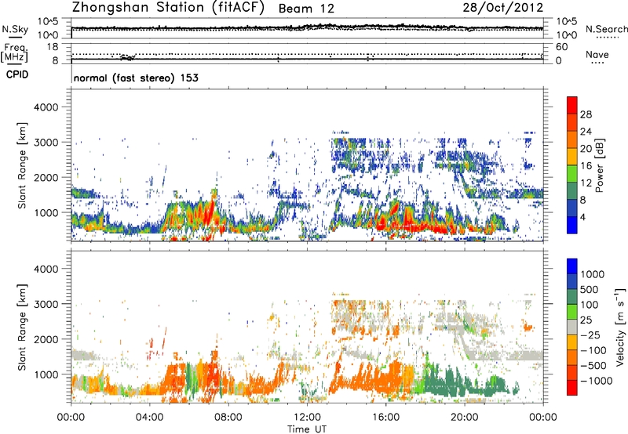Click the '18' frequency axis label
The height and width of the screenshot is (434, 628).
click(x=53, y=47)
